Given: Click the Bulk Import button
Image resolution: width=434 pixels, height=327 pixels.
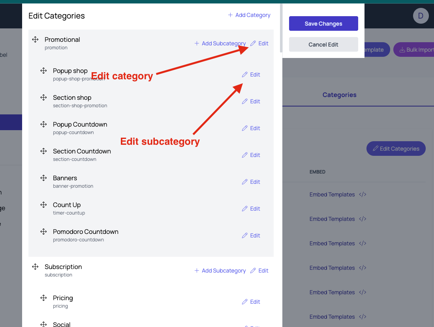Looking at the screenshot, I should 415,50.
